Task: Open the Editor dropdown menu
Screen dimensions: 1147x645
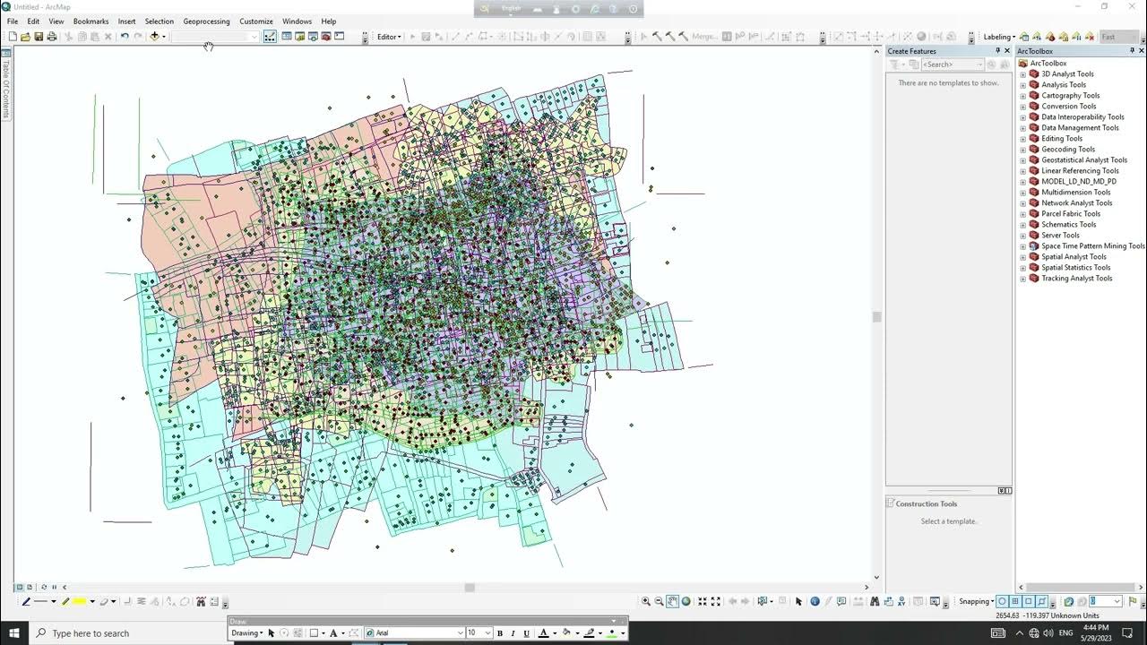Action: [390, 37]
